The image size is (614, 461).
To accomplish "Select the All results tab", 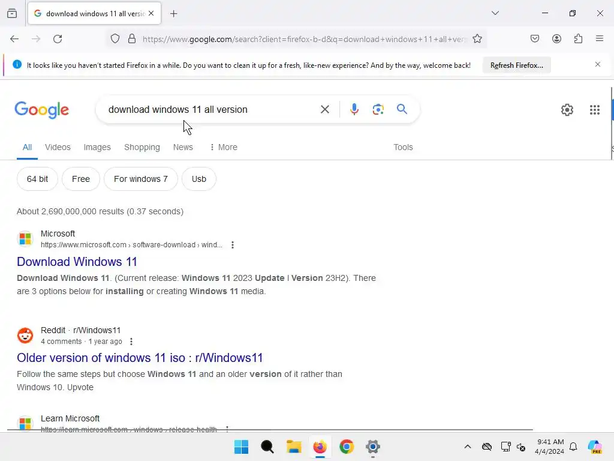I will (27, 148).
